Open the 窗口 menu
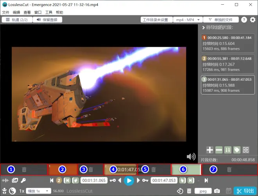The image size is (258, 196). pyautogui.click(x=38, y=13)
